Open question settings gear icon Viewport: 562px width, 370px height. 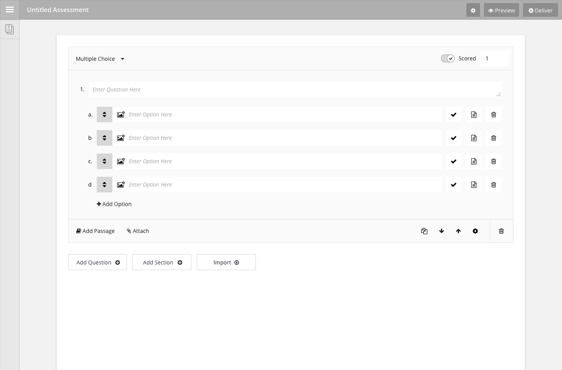click(475, 231)
